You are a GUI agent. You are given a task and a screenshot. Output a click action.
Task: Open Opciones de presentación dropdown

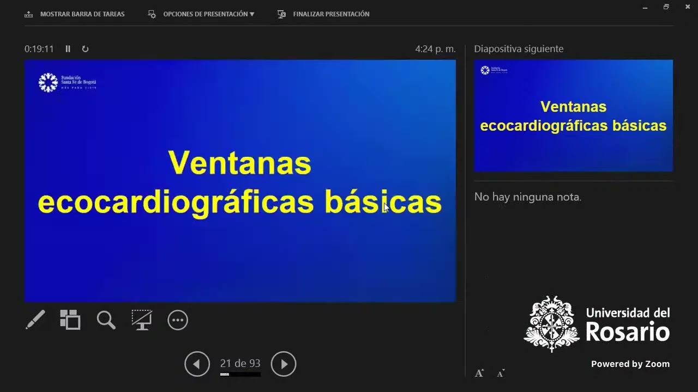pos(202,14)
